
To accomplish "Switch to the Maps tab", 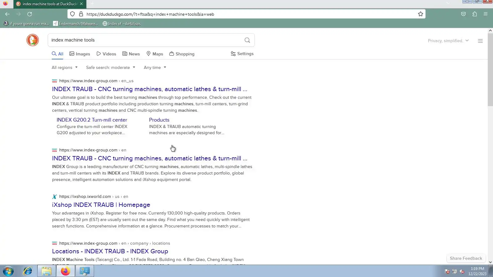I will pyautogui.click(x=155, y=54).
